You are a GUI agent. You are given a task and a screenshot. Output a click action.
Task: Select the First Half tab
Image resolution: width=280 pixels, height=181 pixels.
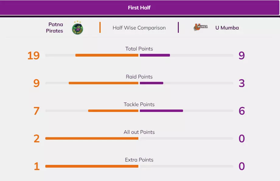pos(139,8)
